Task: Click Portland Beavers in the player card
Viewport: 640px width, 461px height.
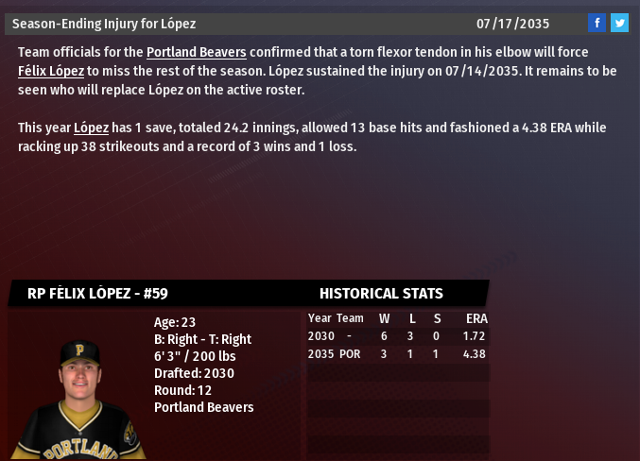Action: pos(203,407)
